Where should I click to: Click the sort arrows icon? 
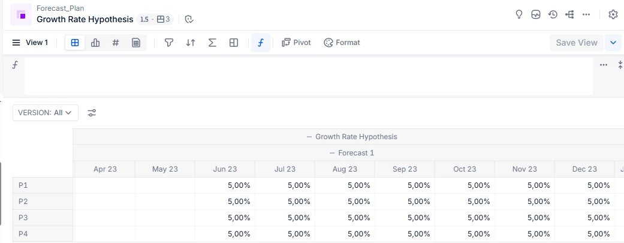[191, 43]
